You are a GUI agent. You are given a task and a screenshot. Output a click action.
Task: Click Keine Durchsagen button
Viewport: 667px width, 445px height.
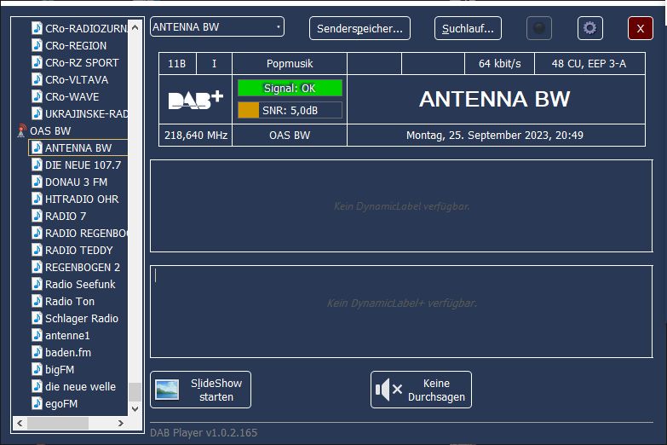421,390
